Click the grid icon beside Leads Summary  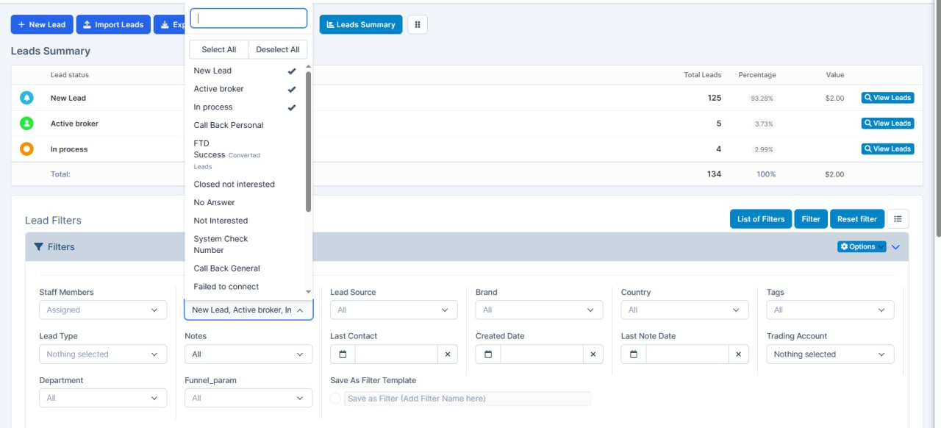418,24
